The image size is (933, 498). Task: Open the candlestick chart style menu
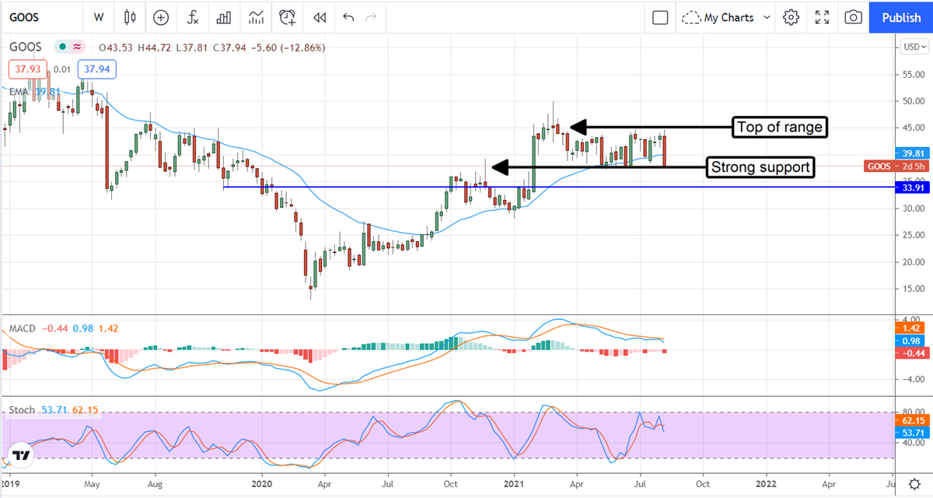pos(130,17)
